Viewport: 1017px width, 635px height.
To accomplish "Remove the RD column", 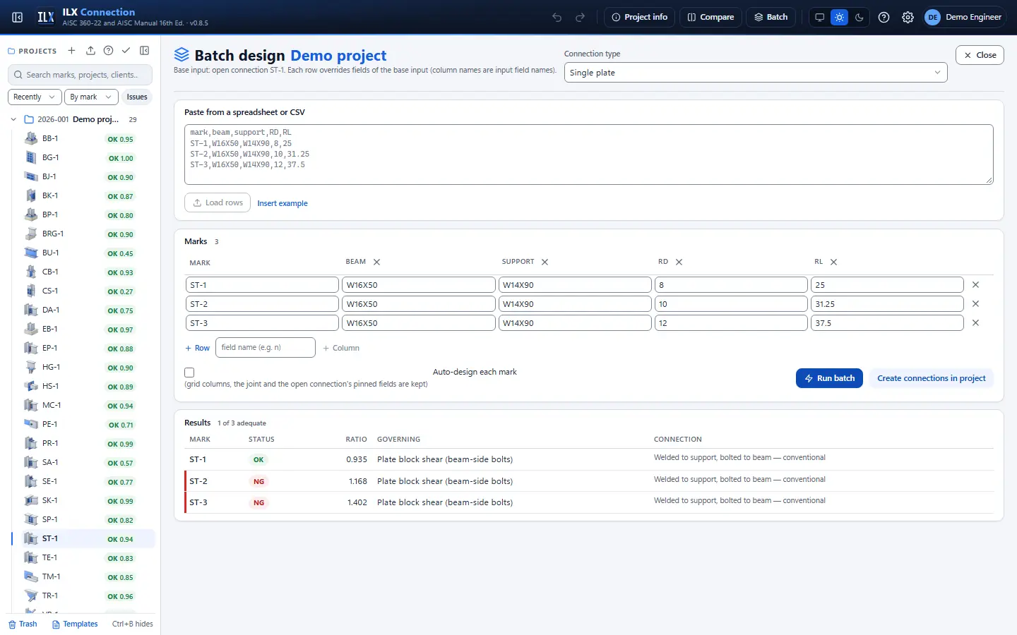I will pos(679,262).
